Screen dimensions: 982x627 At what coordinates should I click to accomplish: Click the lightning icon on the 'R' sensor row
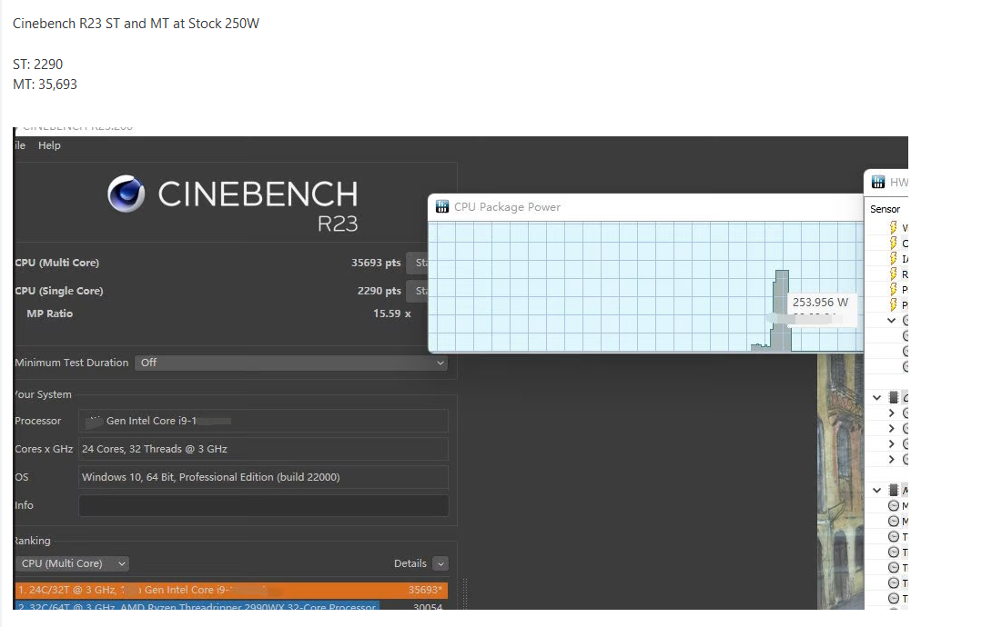tap(893, 274)
